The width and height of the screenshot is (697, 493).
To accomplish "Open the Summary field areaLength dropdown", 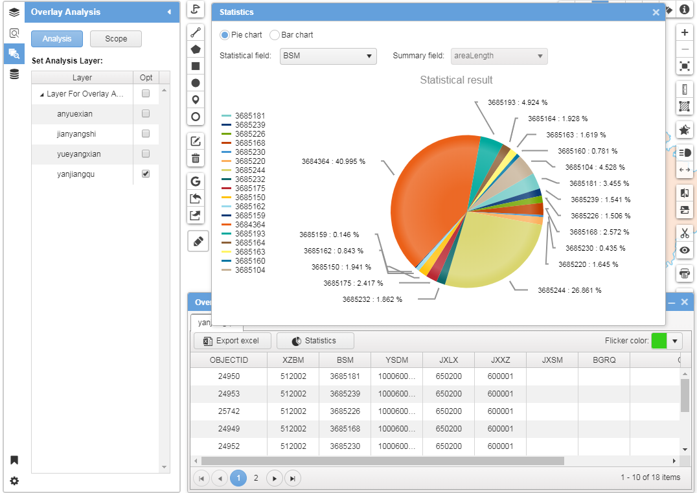I will (x=499, y=56).
